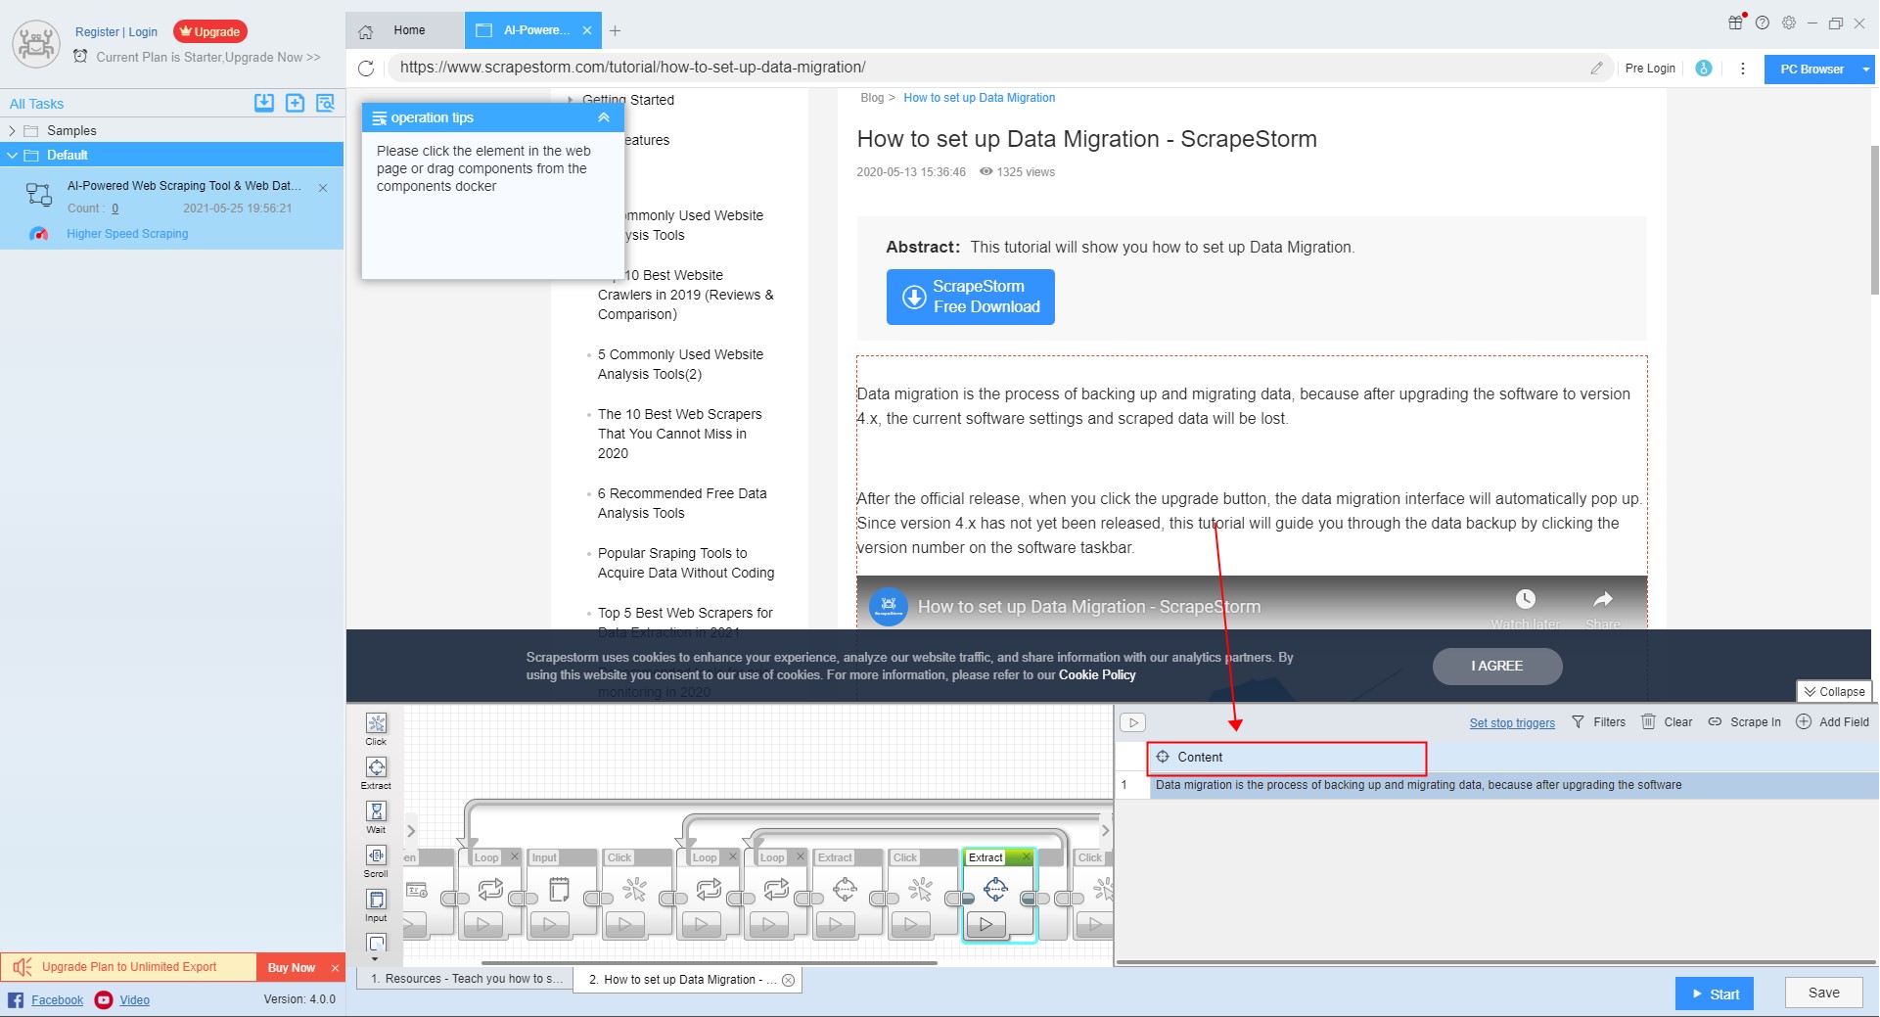This screenshot has width=1880, height=1017.
Task: Select the Scroll component in the docker
Action: (x=376, y=860)
